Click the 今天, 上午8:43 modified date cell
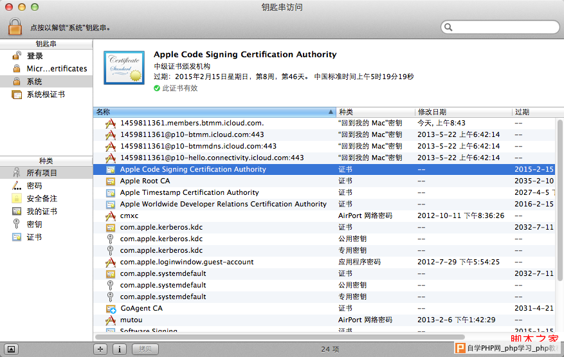564x357 pixels. coord(441,123)
